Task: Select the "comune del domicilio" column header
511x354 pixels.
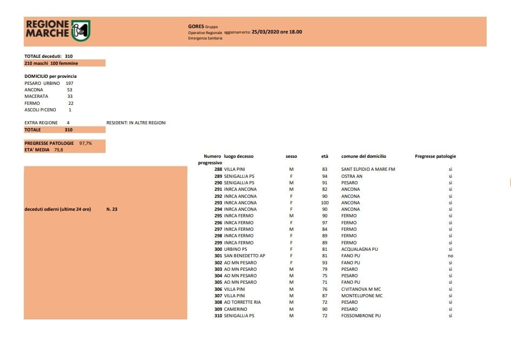Action: [364, 156]
